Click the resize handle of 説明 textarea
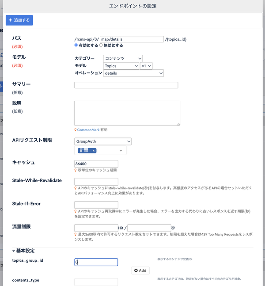 pyautogui.click(x=178, y=124)
